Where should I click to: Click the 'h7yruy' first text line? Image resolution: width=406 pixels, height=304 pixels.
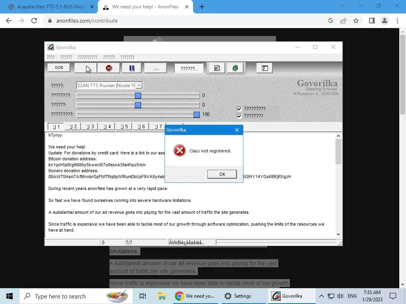tap(55, 135)
